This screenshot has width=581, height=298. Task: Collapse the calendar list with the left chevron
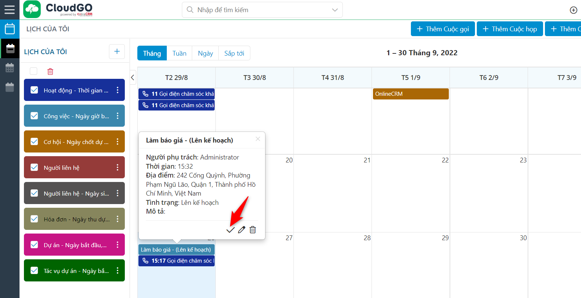tap(132, 77)
